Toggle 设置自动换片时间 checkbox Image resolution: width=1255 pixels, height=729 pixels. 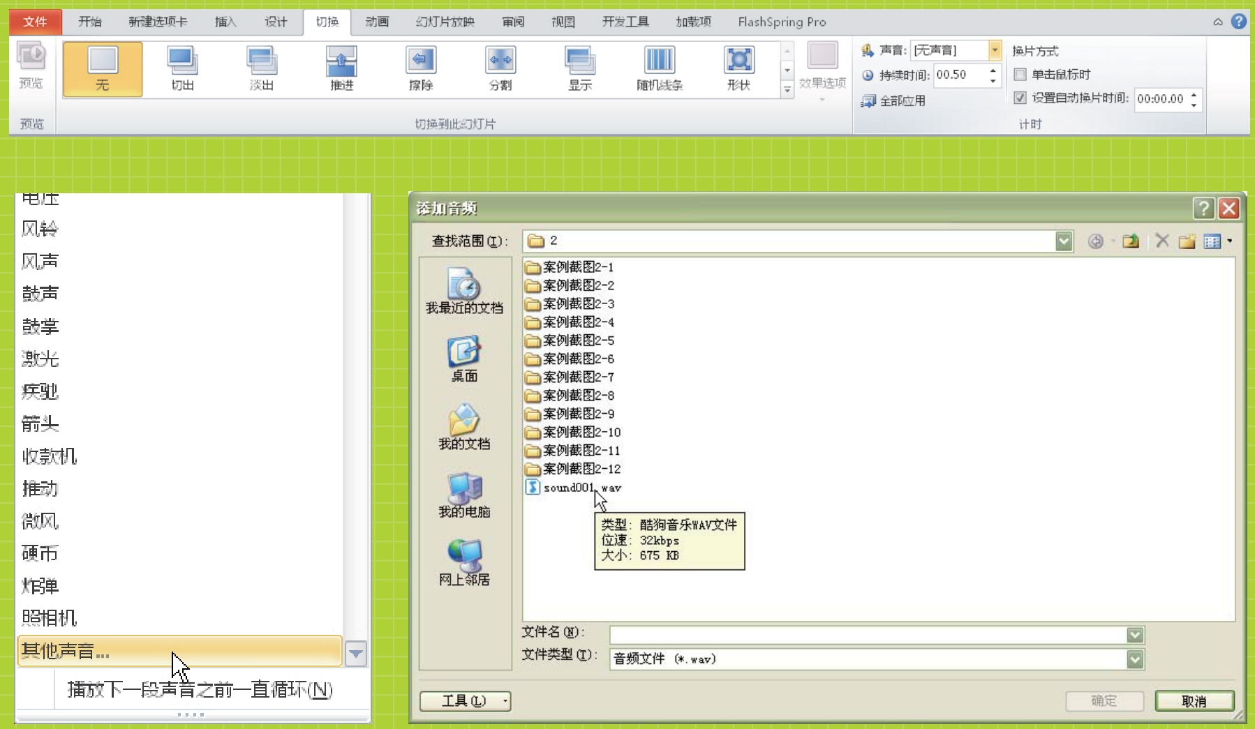coord(1020,98)
